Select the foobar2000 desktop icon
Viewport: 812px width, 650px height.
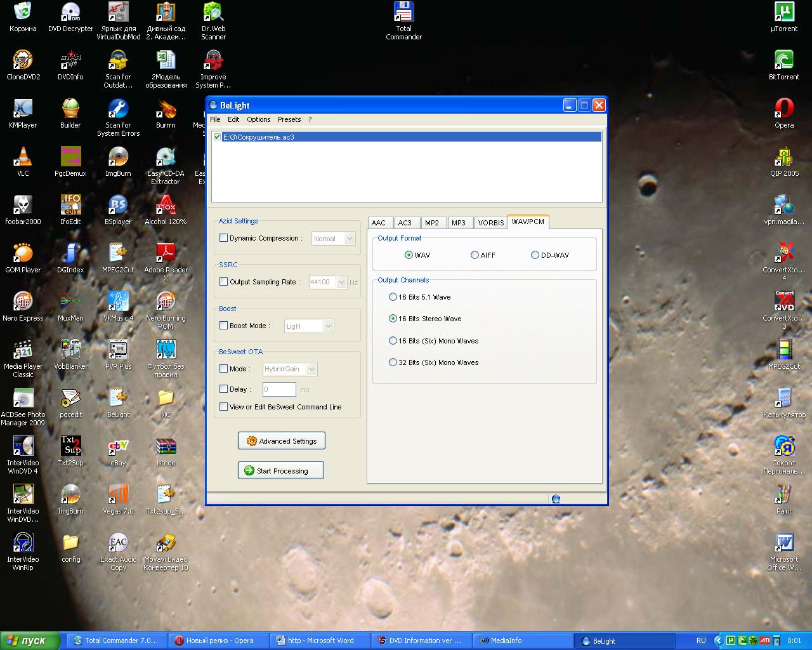click(x=23, y=211)
